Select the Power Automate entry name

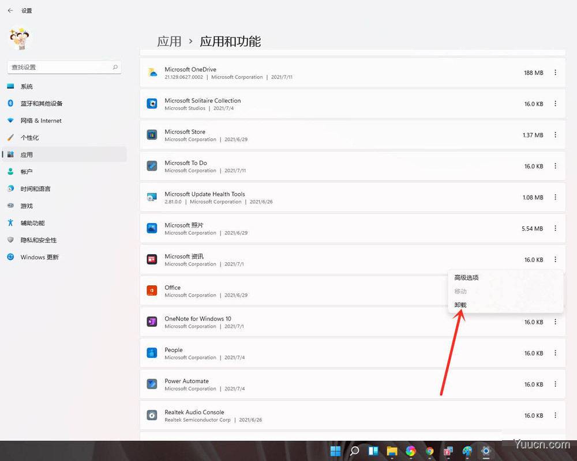[186, 381]
